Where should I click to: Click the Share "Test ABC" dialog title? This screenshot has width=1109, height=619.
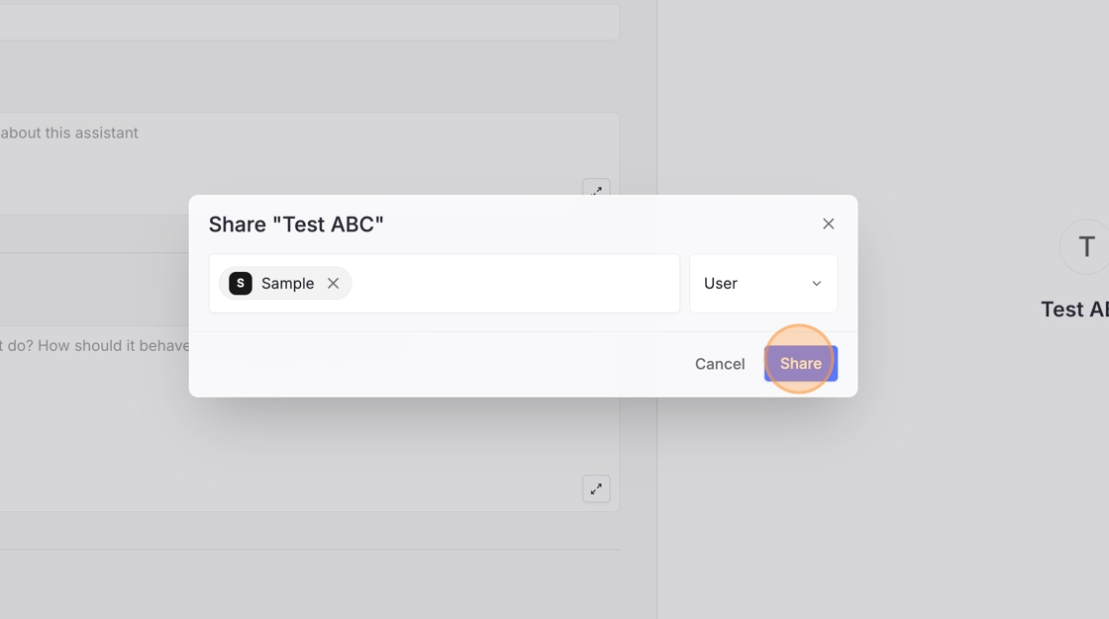coord(296,224)
